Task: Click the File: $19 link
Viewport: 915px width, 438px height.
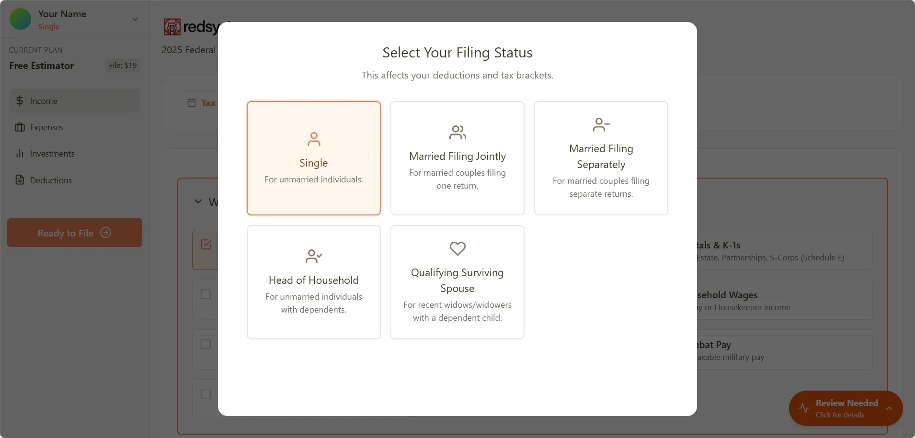Action: coord(123,65)
